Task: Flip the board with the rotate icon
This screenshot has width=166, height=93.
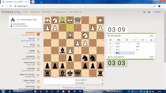Action: [x=110, y=40]
